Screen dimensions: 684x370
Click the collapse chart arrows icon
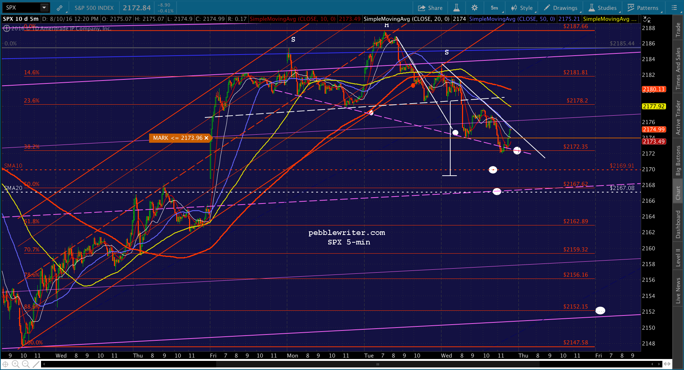coord(647,20)
